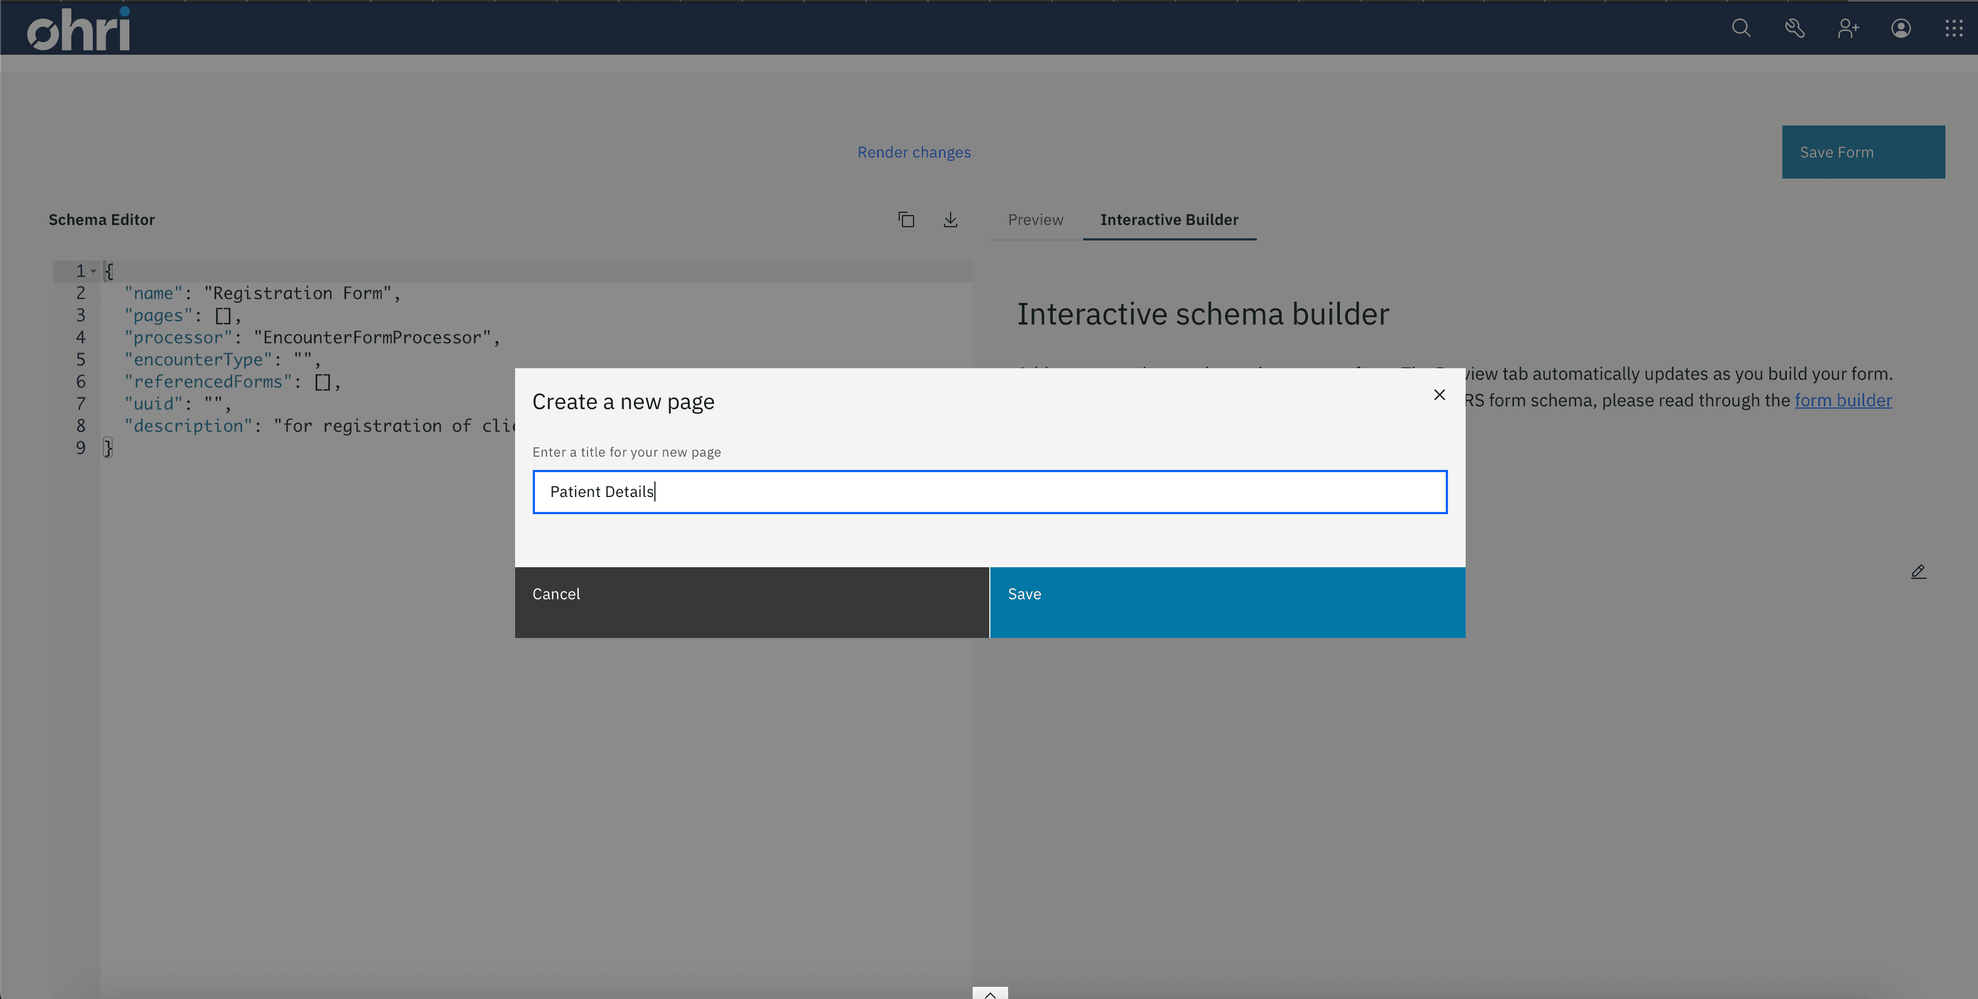Screen dimensions: 1978x999
Task: Close the Create a new page dialog
Action: pyautogui.click(x=1439, y=395)
